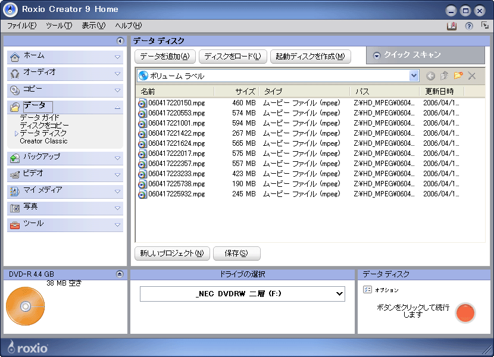Screen dimensions: 494x357
Task: Click the volume label disc icon
Action: 143,76
